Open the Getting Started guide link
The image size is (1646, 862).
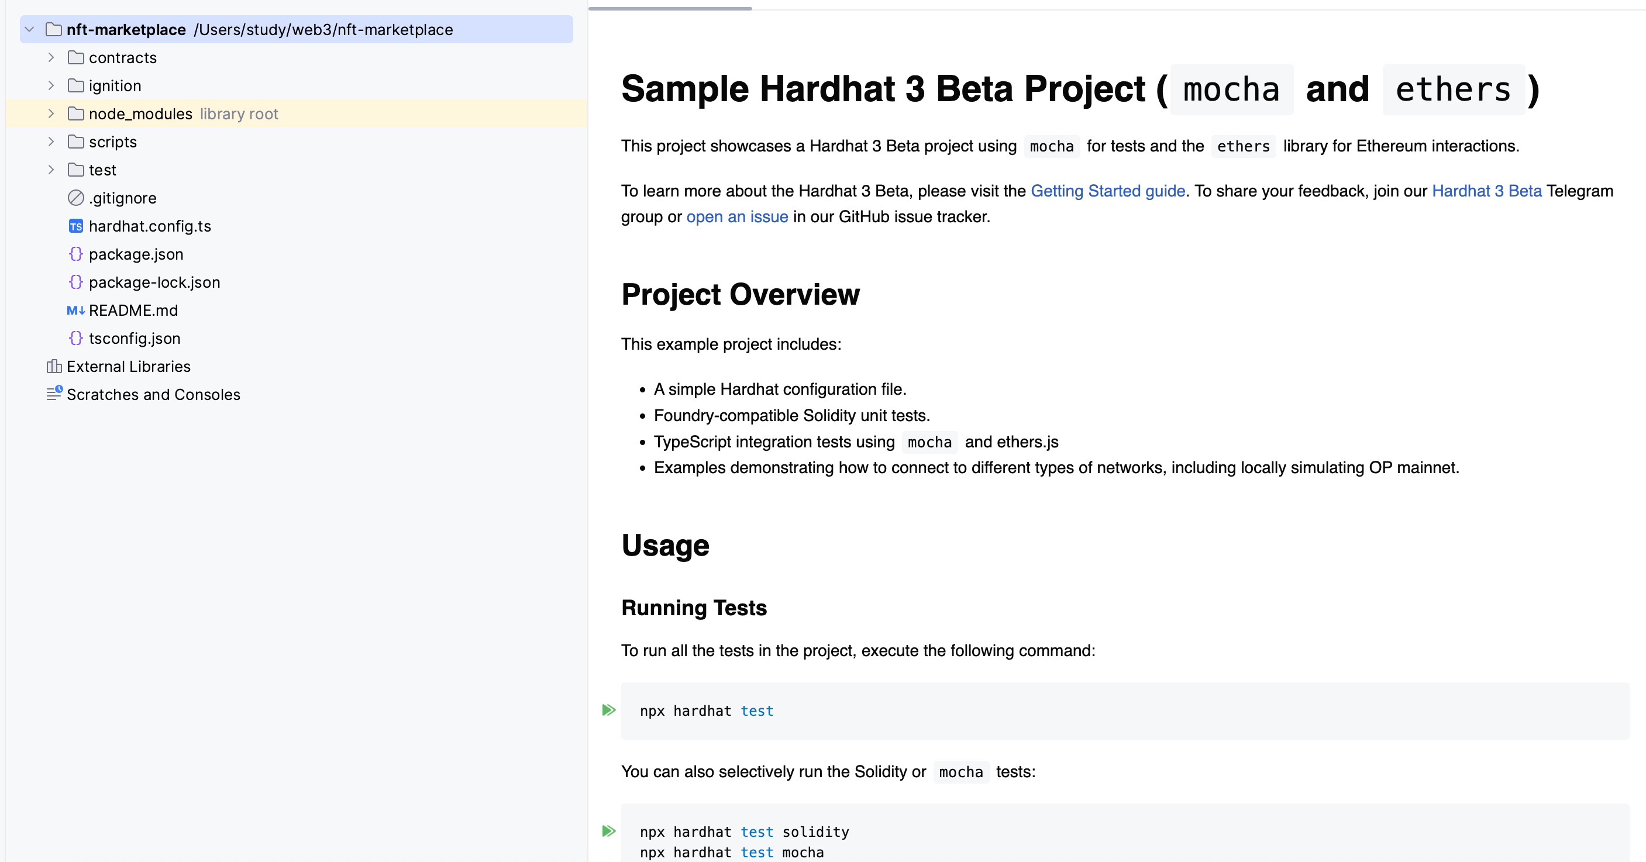(x=1108, y=191)
